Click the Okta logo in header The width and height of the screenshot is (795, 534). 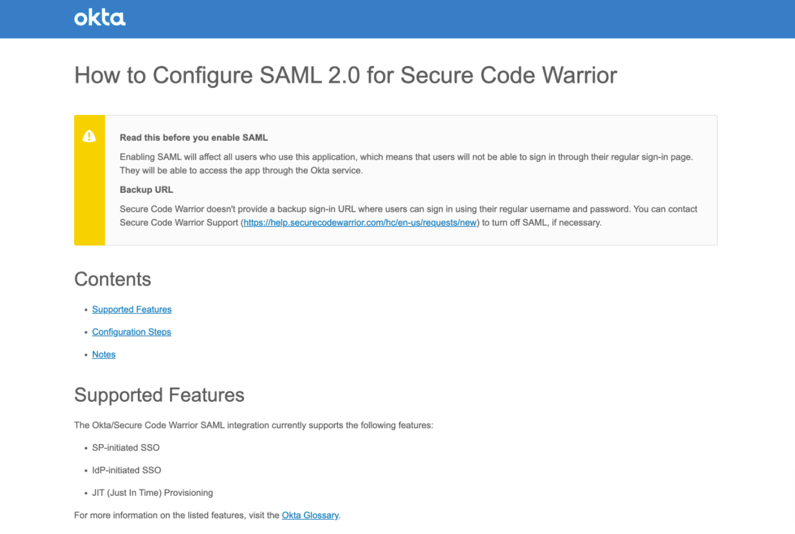(x=100, y=18)
